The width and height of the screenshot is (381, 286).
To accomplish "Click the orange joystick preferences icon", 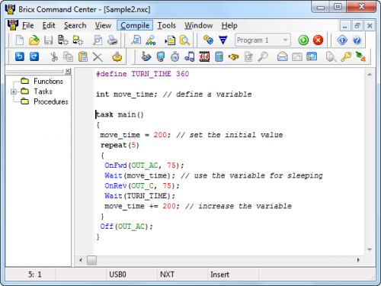I will click(117, 56).
